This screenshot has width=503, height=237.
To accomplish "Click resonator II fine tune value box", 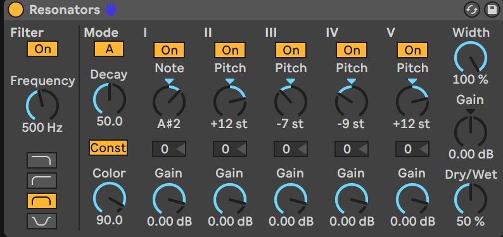I will 230,149.
